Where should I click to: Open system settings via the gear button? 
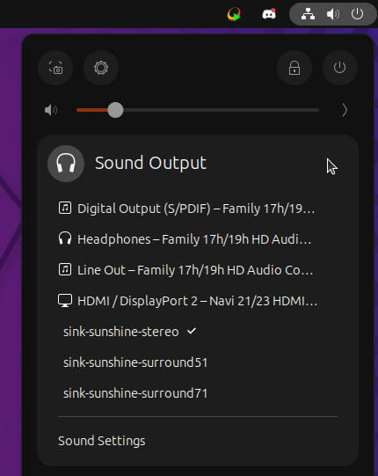(x=101, y=68)
